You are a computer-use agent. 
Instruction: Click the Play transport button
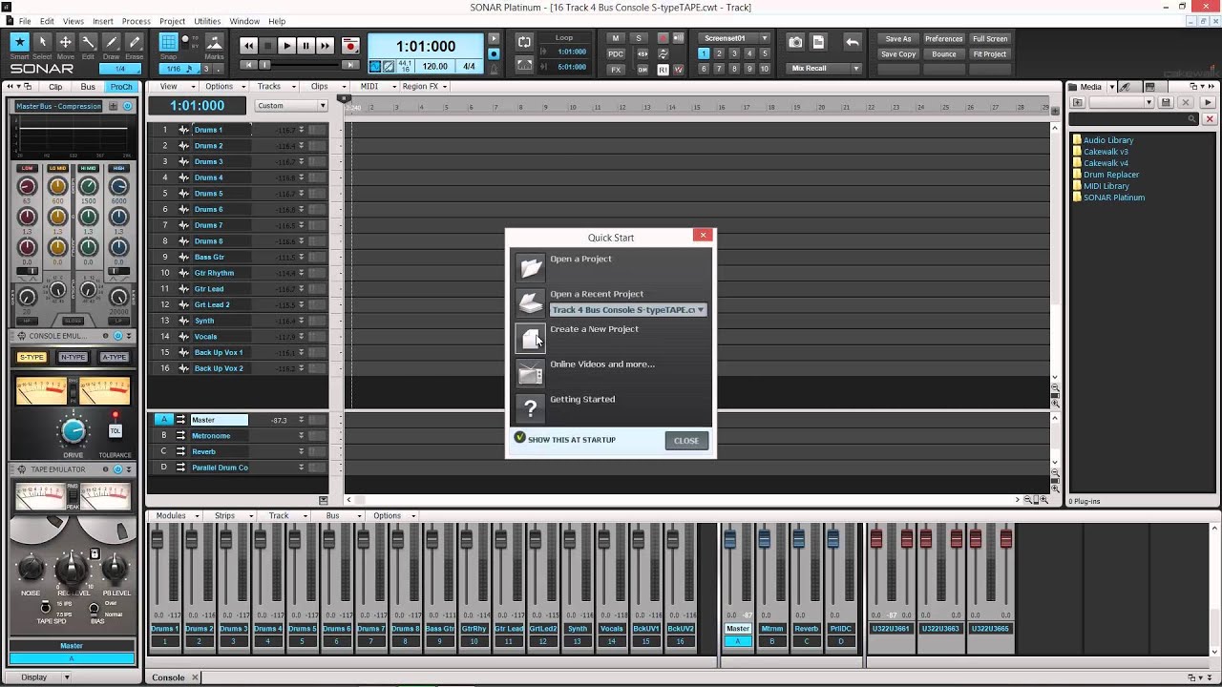[x=286, y=45]
